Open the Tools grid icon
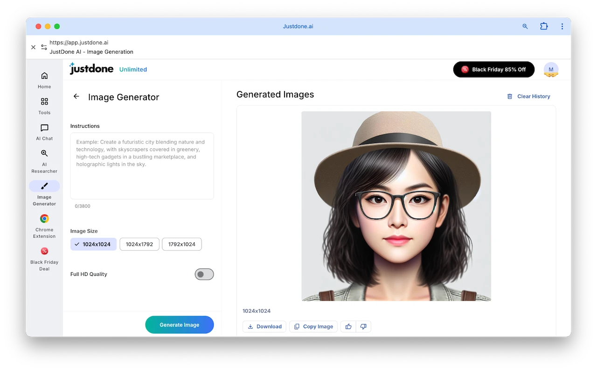597x371 pixels. (44, 102)
